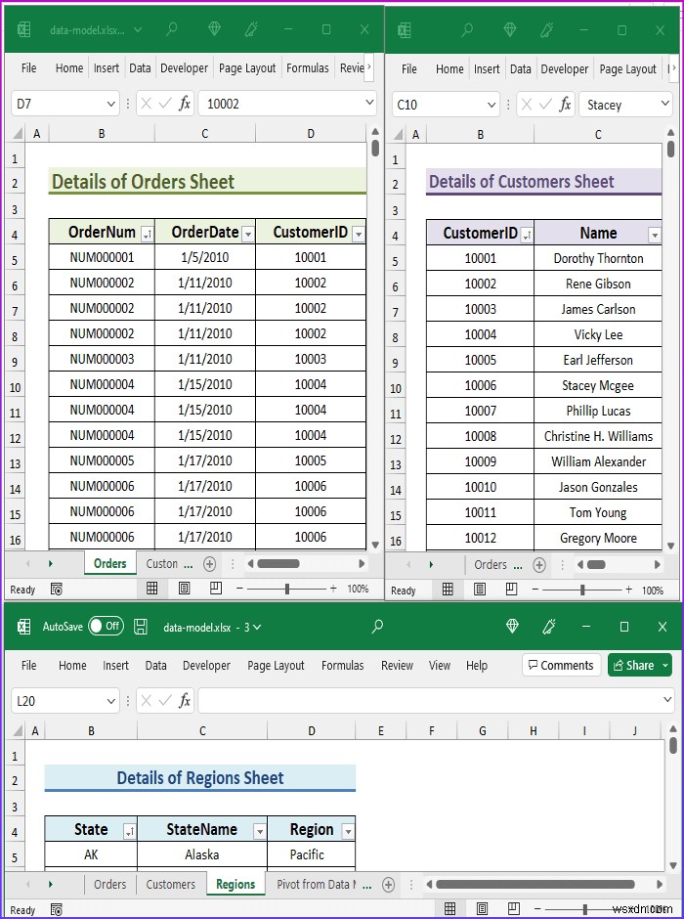Switch to Pivot from Data sheet tab
This screenshot has height=919, width=684.
pyautogui.click(x=317, y=885)
